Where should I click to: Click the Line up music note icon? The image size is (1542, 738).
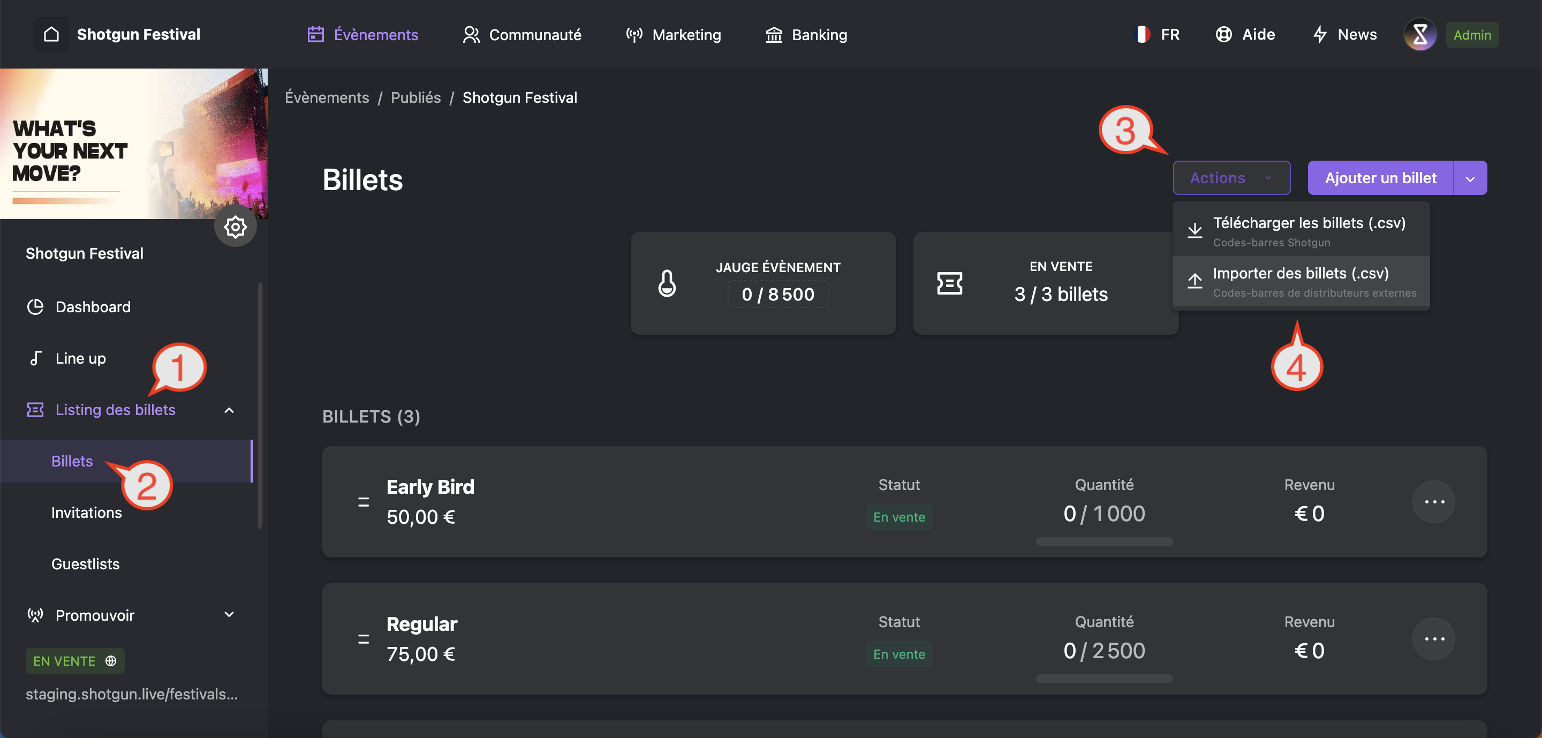(35, 358)
